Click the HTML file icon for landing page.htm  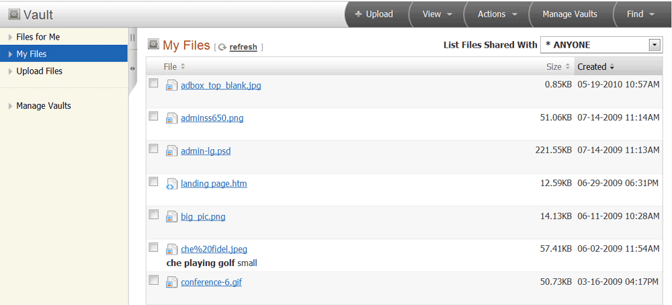tap(171, 184)
